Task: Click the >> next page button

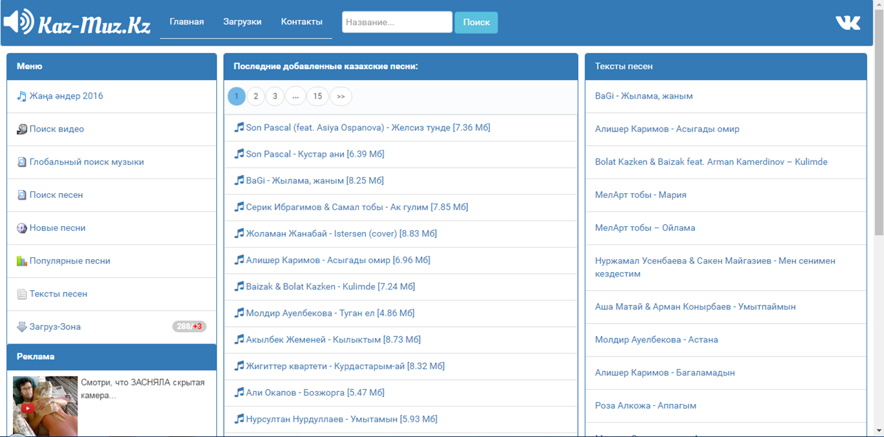Action: tap(341, 97)
